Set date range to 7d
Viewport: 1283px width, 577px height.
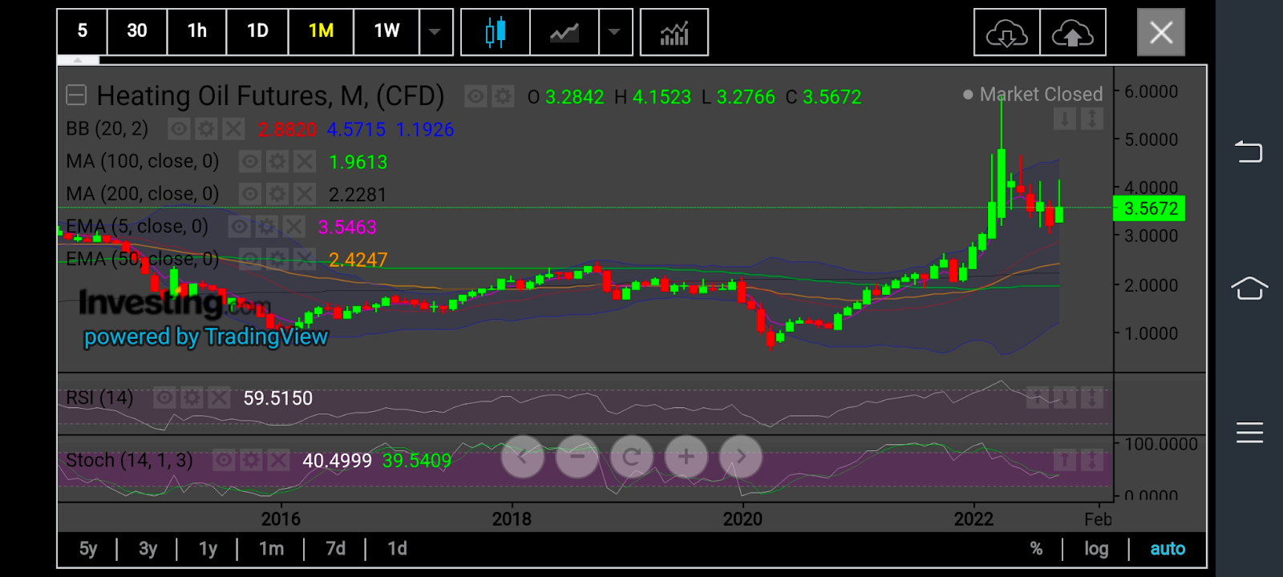coord(335,549)
